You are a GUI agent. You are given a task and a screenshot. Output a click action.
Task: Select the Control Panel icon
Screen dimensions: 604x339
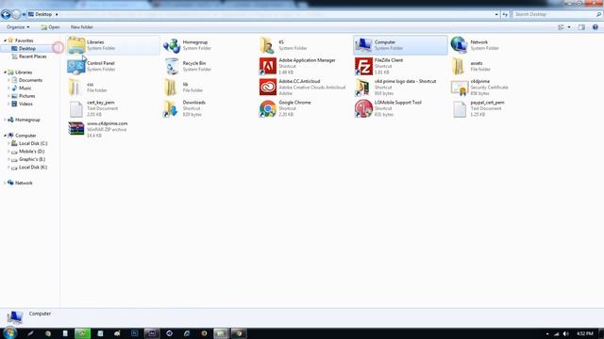pos(75,66)
